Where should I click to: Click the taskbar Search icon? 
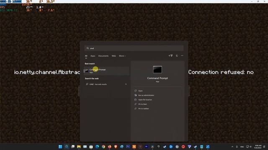point(67,147)
